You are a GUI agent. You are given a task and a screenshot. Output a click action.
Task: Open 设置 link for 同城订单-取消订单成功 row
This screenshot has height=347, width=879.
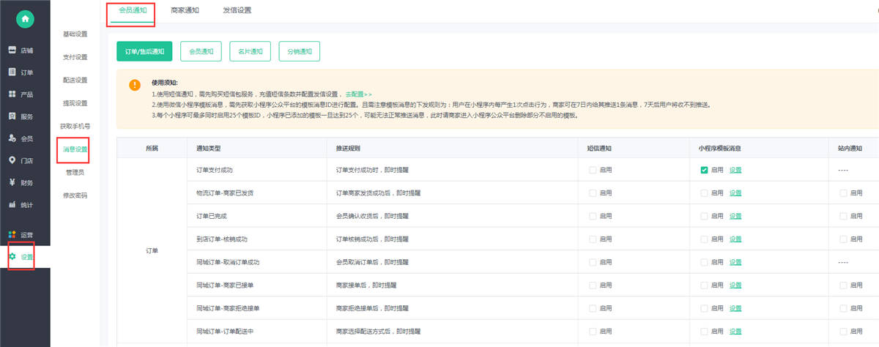click(735, 262)
